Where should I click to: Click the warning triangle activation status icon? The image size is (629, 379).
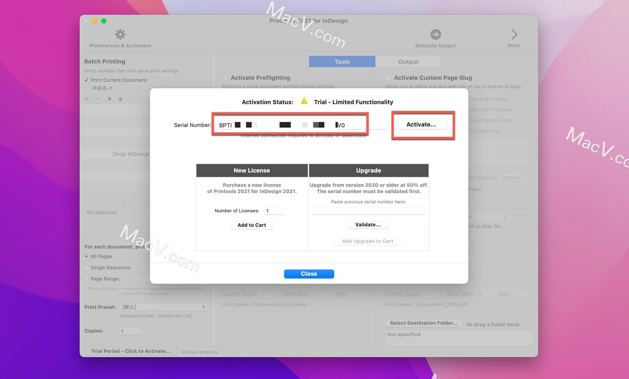[x=304, y=101]
